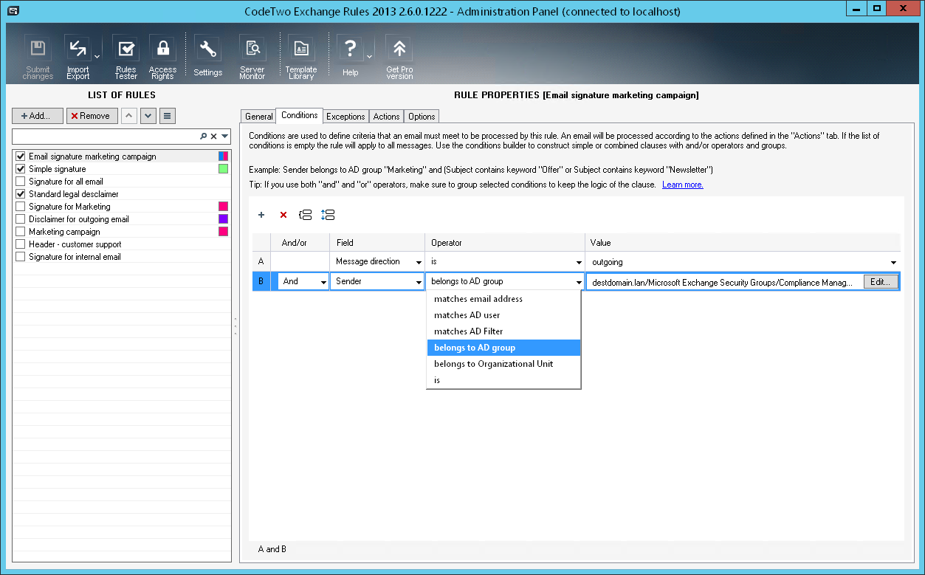Screen dimensions: 925x575
Task: Click the search magnifier icon in rules filter
Action: coord(204,137)
